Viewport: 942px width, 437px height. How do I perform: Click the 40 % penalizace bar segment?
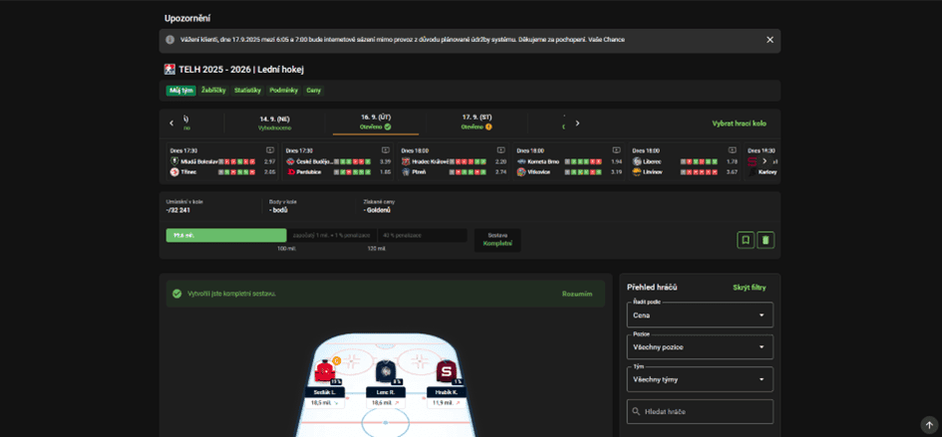pyautogui.click(x=422, y=235)
